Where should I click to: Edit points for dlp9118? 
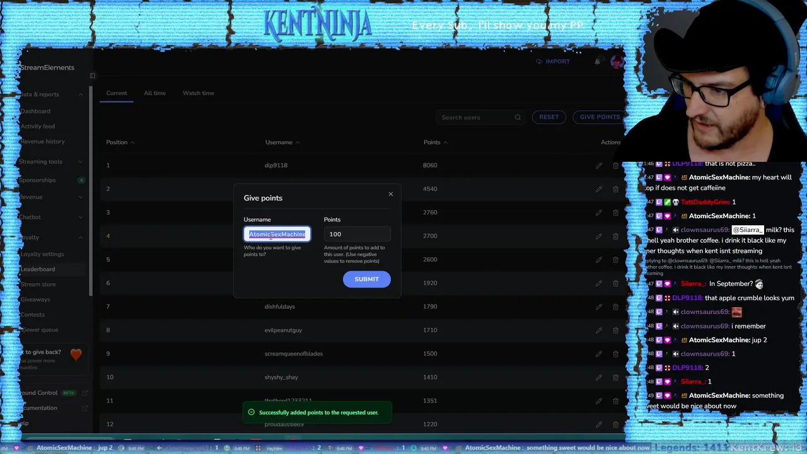(598, 166)
